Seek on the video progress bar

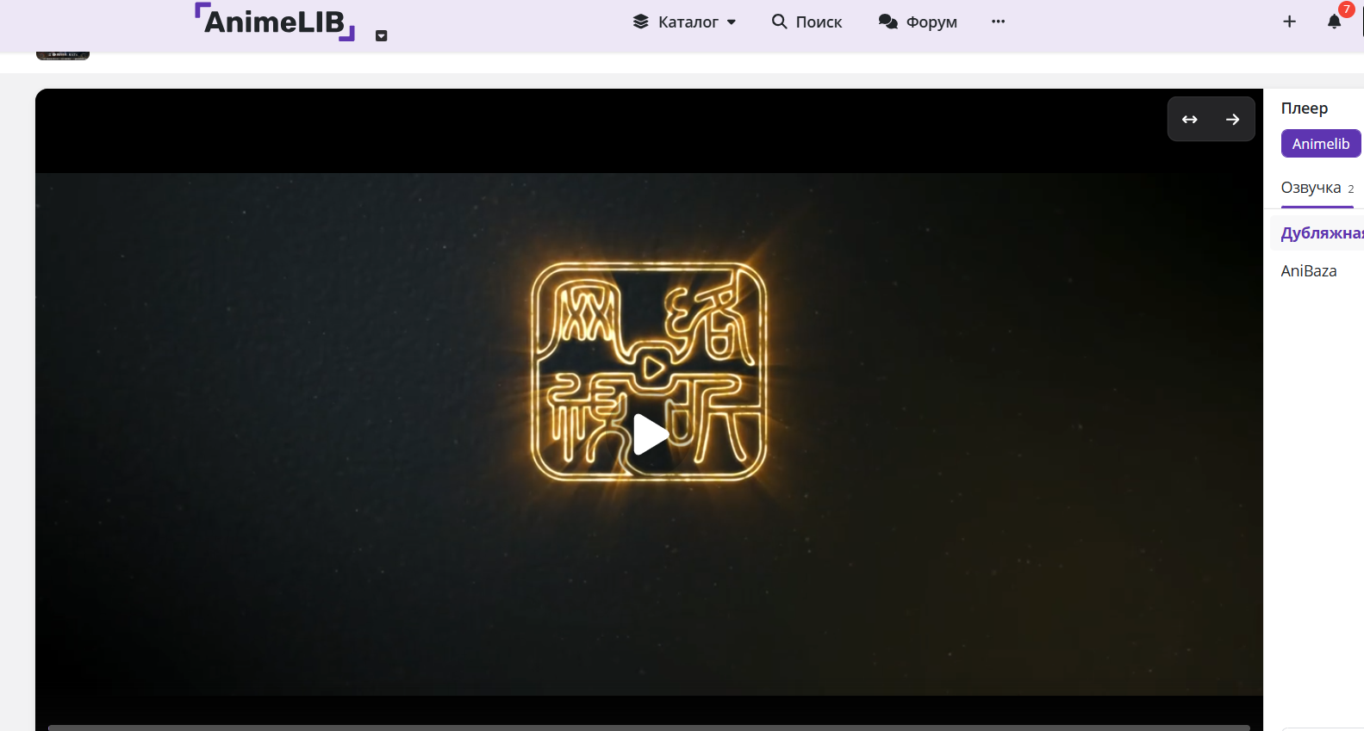point(649,728)
